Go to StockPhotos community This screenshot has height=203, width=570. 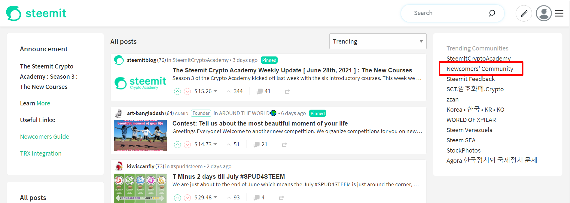click(x=463, y=150)
